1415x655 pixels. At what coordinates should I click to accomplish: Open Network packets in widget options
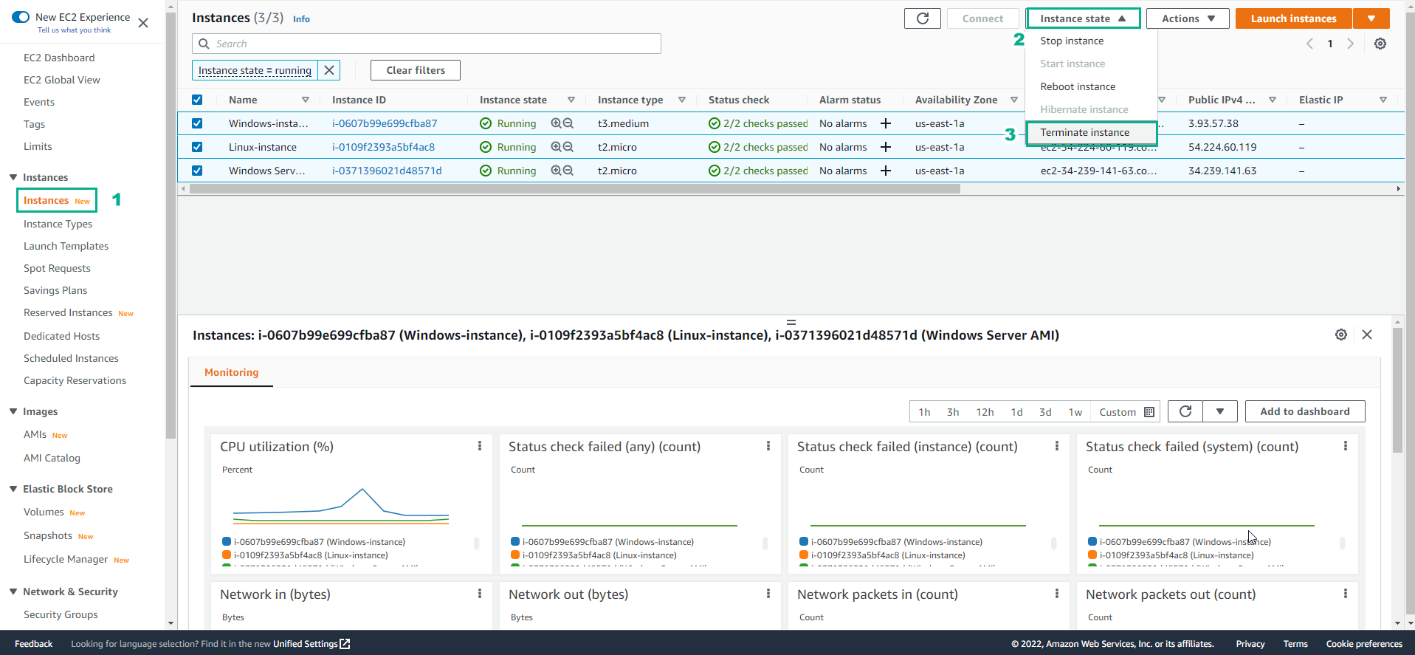pyautogui.click(x=1057, y=594)
